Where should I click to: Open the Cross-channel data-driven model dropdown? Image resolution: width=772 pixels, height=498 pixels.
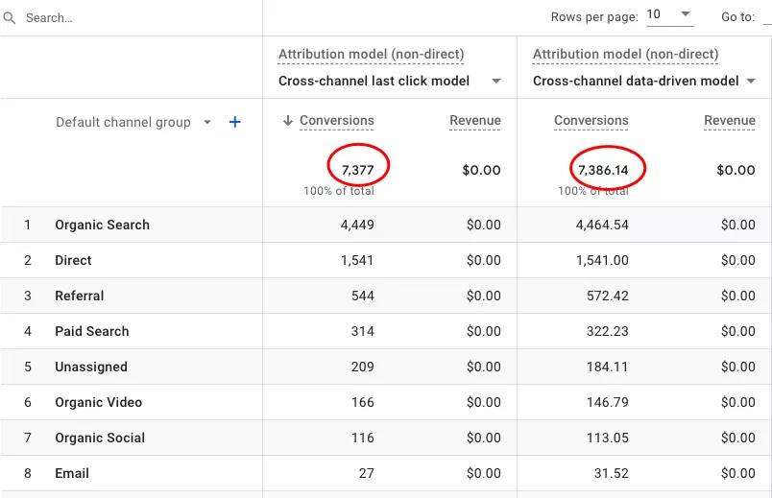643,81
